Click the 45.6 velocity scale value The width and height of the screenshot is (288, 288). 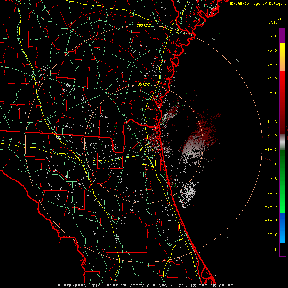[272, 93]
